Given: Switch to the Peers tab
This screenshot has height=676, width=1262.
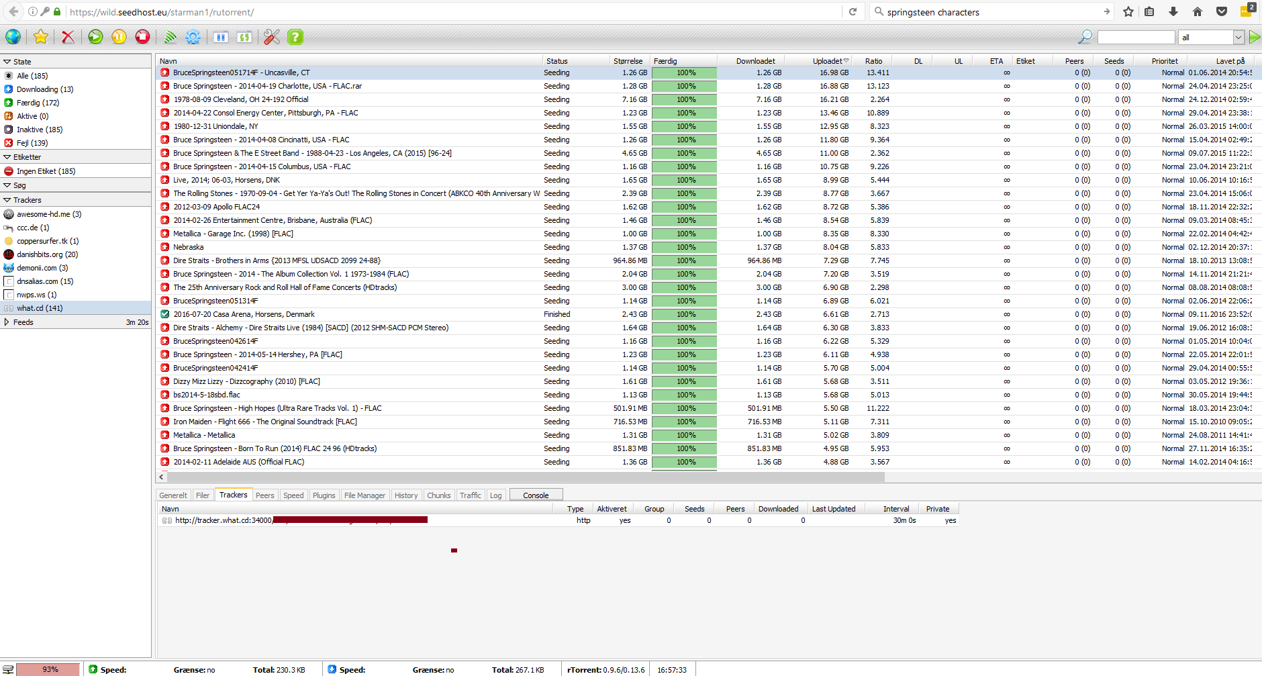Looking at the screenshot, I should [265, 495].
